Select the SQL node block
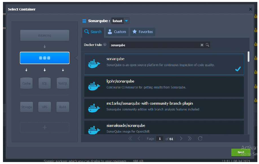 click(x=45, y=83)
